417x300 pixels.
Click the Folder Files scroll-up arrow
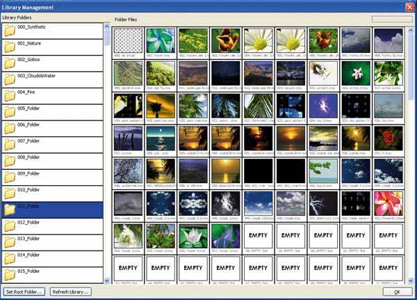tap(411, 30)
